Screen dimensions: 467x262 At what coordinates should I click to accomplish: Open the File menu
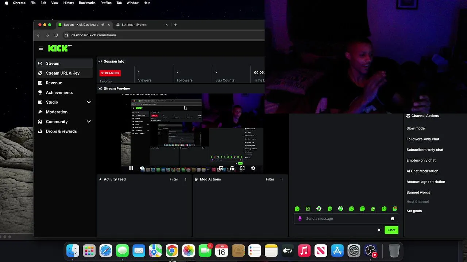click(33, 3)
